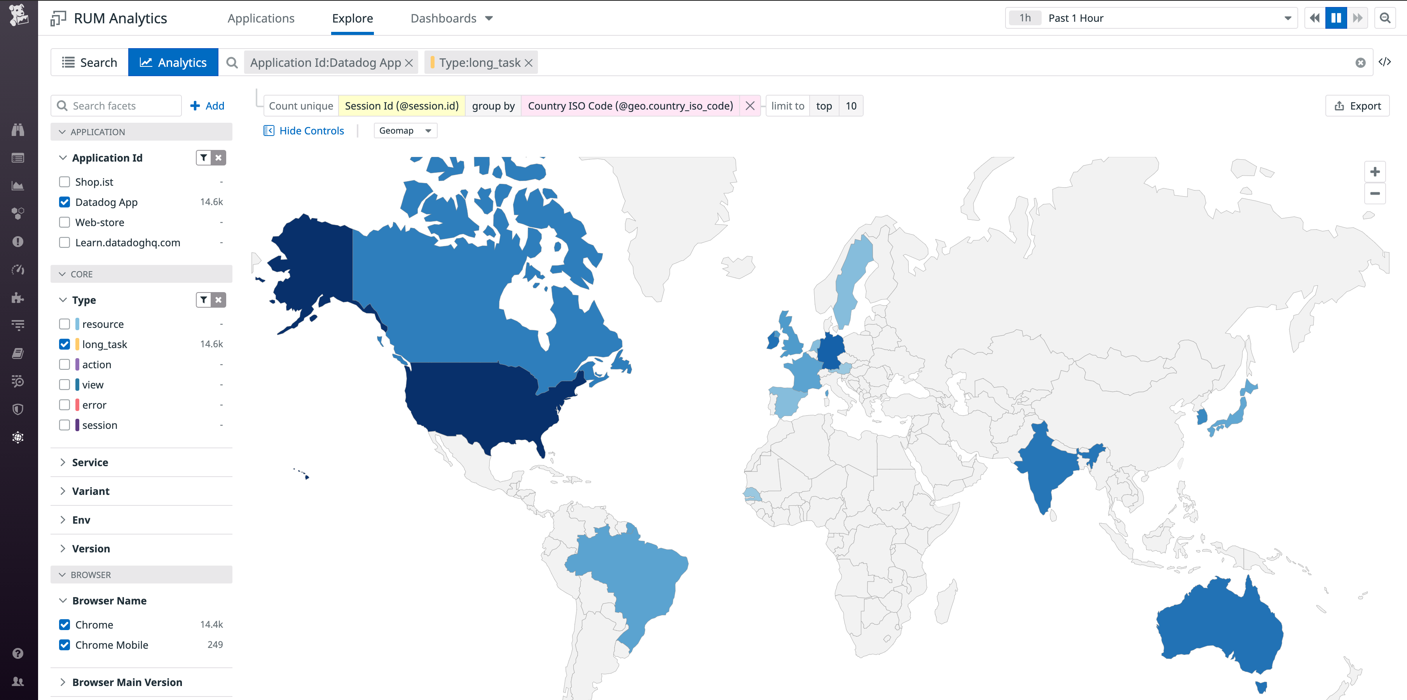Switch to the Applications tab
1407x700 pixels.
click(260, 18)
